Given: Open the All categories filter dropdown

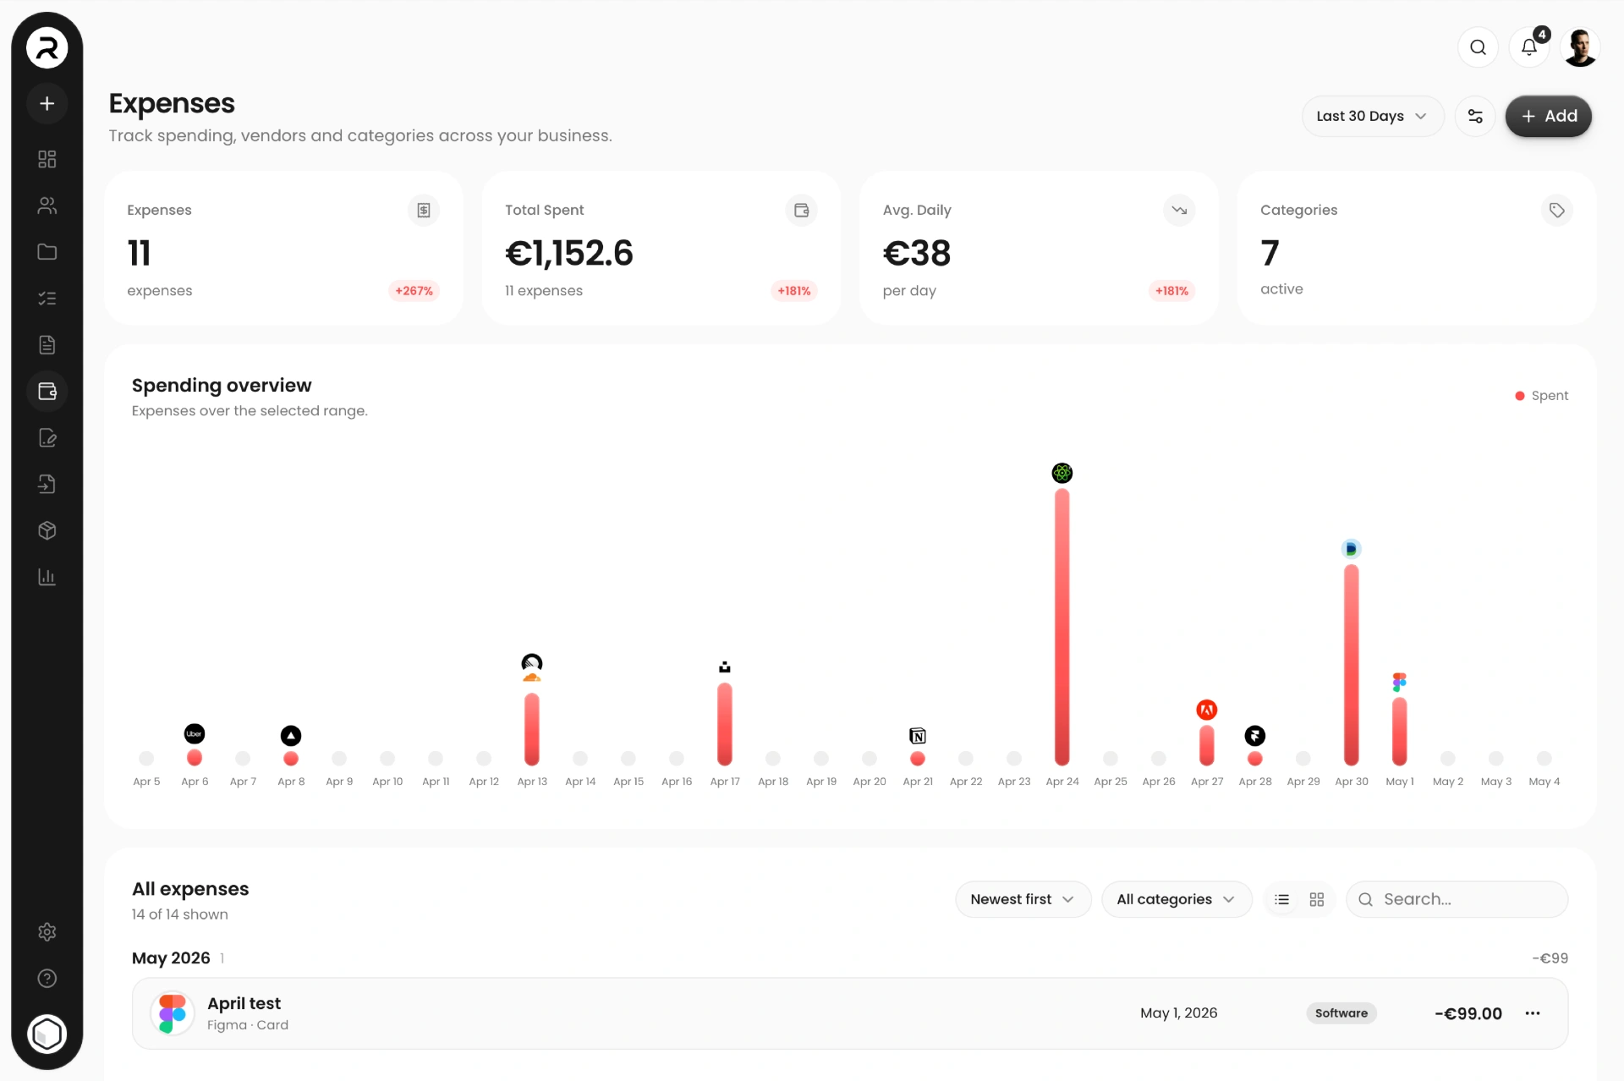Looking at the screenshot, I should [x=1177, y=899].
